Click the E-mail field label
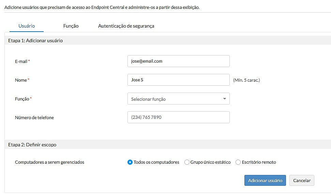The image size is (331, 195). click(21, 61)
